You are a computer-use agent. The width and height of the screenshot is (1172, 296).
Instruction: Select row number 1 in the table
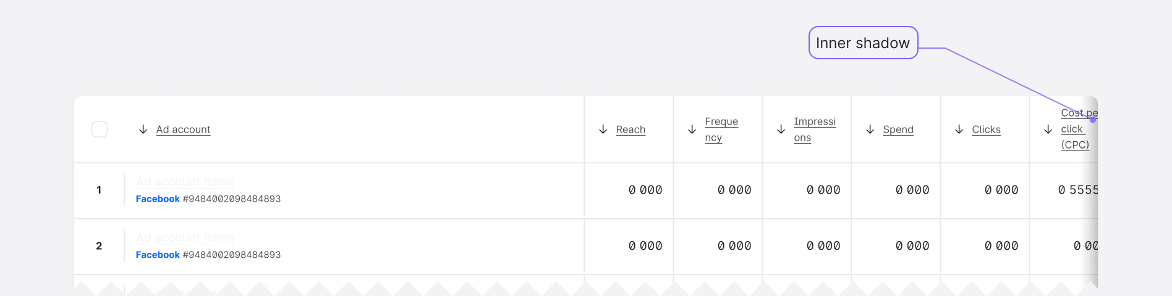click(99, 190)
